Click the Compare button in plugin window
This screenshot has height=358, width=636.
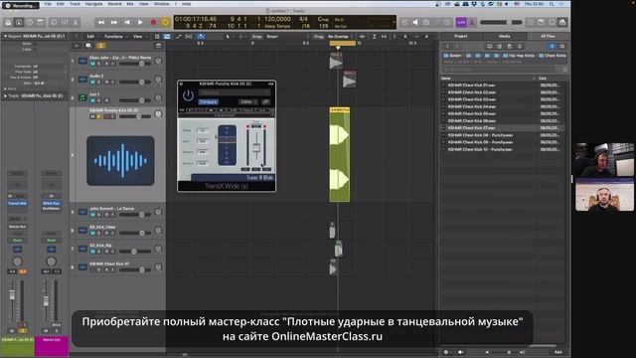[208, 101]
